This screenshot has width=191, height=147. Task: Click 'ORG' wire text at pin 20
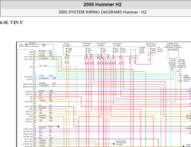coord(41,98)
